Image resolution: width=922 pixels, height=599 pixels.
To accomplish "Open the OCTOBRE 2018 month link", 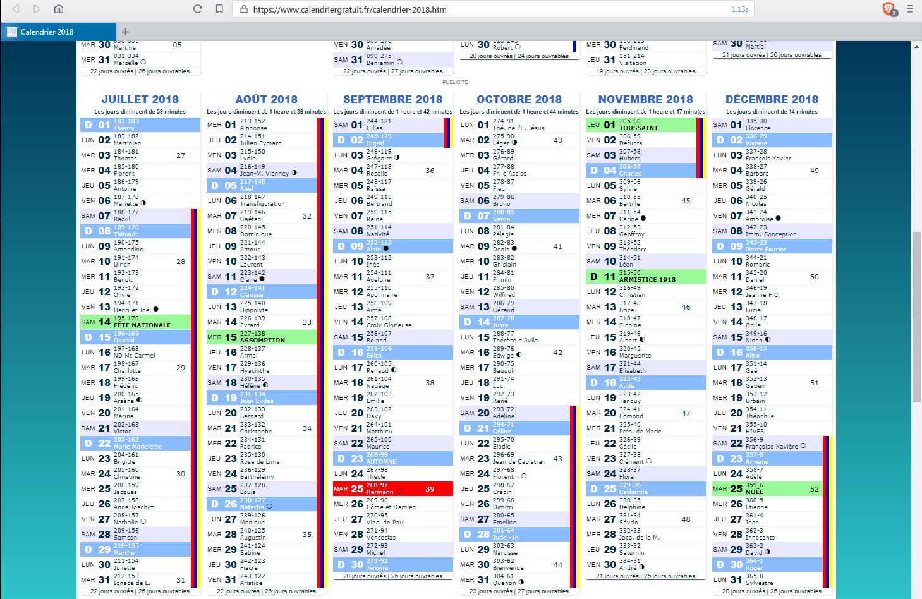I will click(519, 99).
